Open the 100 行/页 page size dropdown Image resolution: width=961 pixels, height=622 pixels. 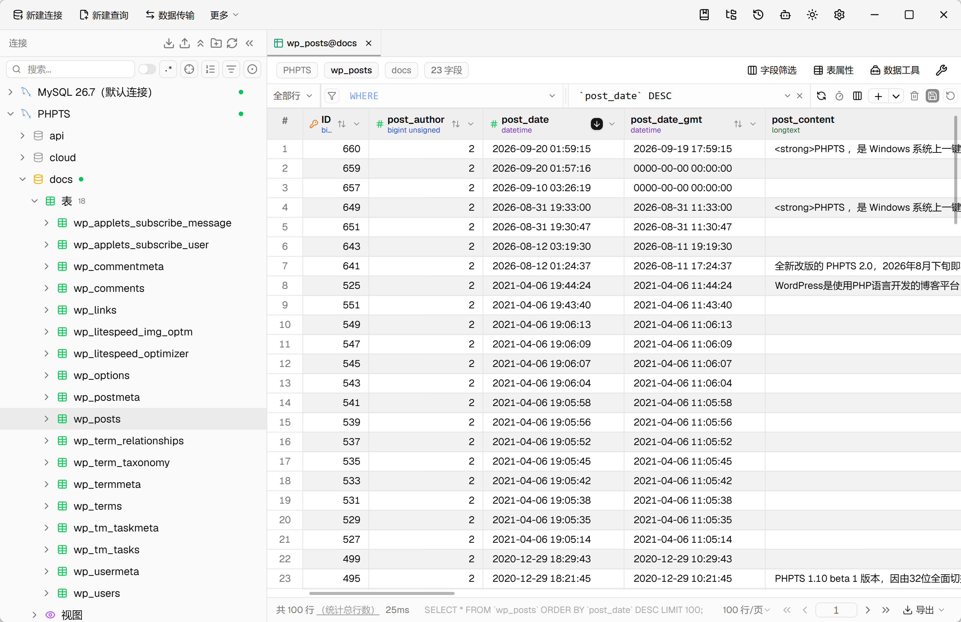point(746,610)
